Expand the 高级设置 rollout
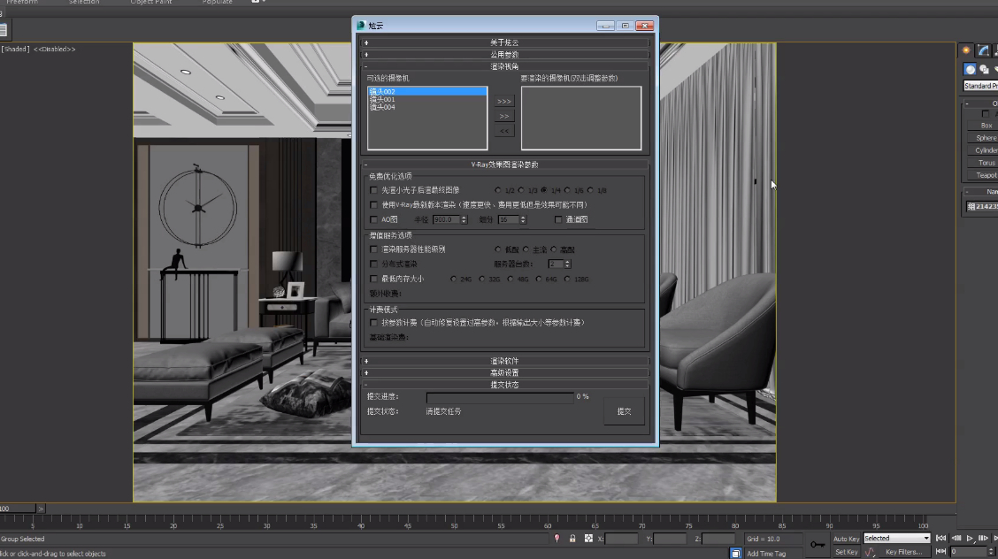This screenshot has height=559, width=998. point(505,373)
